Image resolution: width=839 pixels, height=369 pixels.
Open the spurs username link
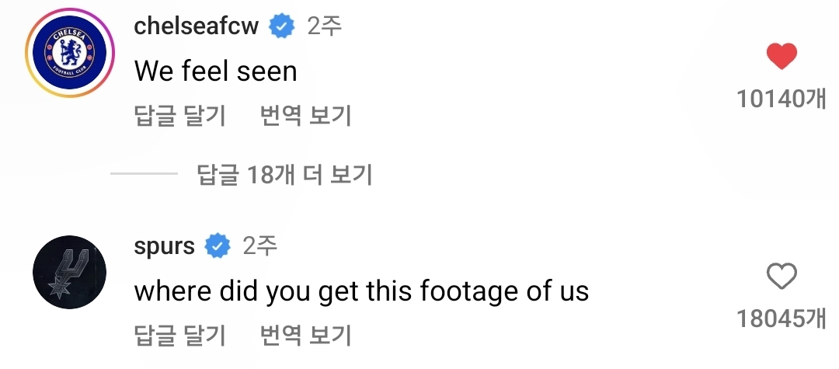[x=164, y=247]
